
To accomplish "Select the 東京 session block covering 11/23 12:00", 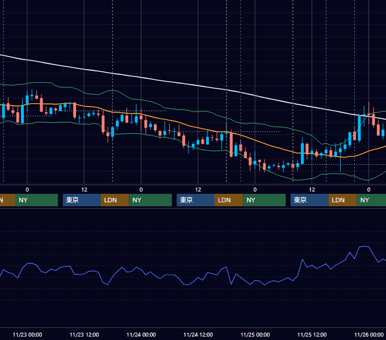I will 82,200.
